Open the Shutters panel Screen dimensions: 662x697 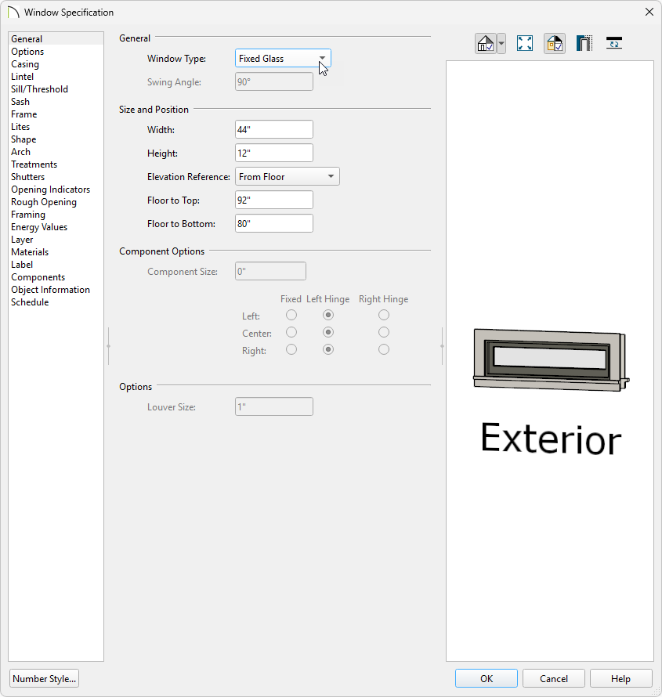point(56,177)
